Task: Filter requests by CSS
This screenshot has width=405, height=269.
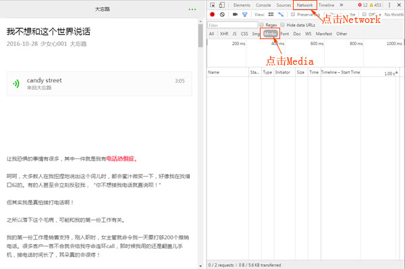Action: (x=244, y=34)
